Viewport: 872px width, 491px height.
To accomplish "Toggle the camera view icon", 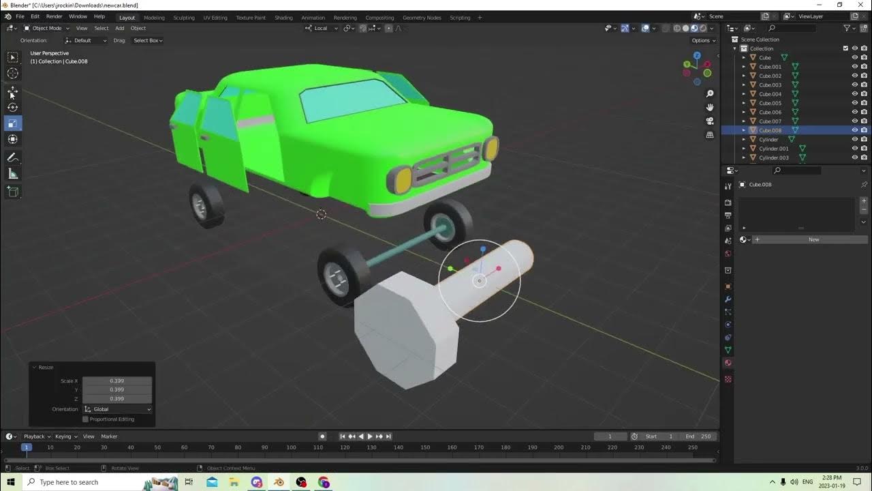I will pos(710,121).
